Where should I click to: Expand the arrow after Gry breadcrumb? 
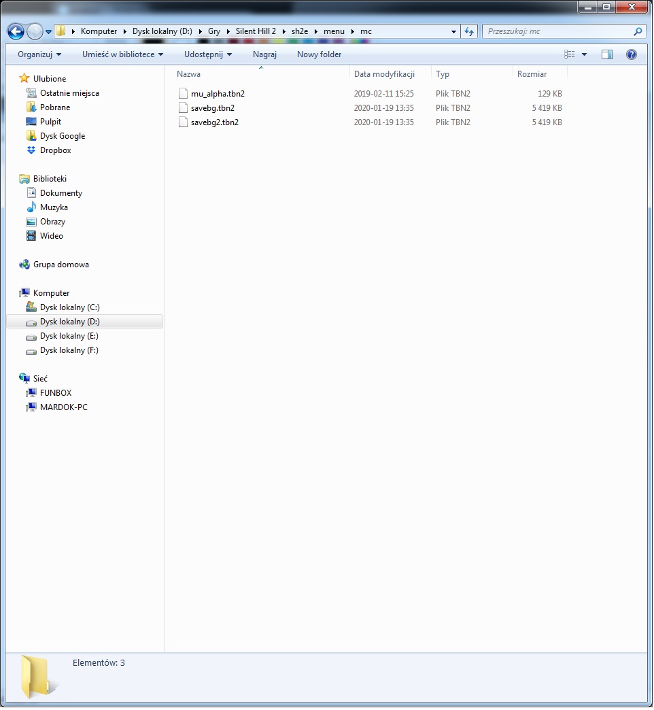228,31
